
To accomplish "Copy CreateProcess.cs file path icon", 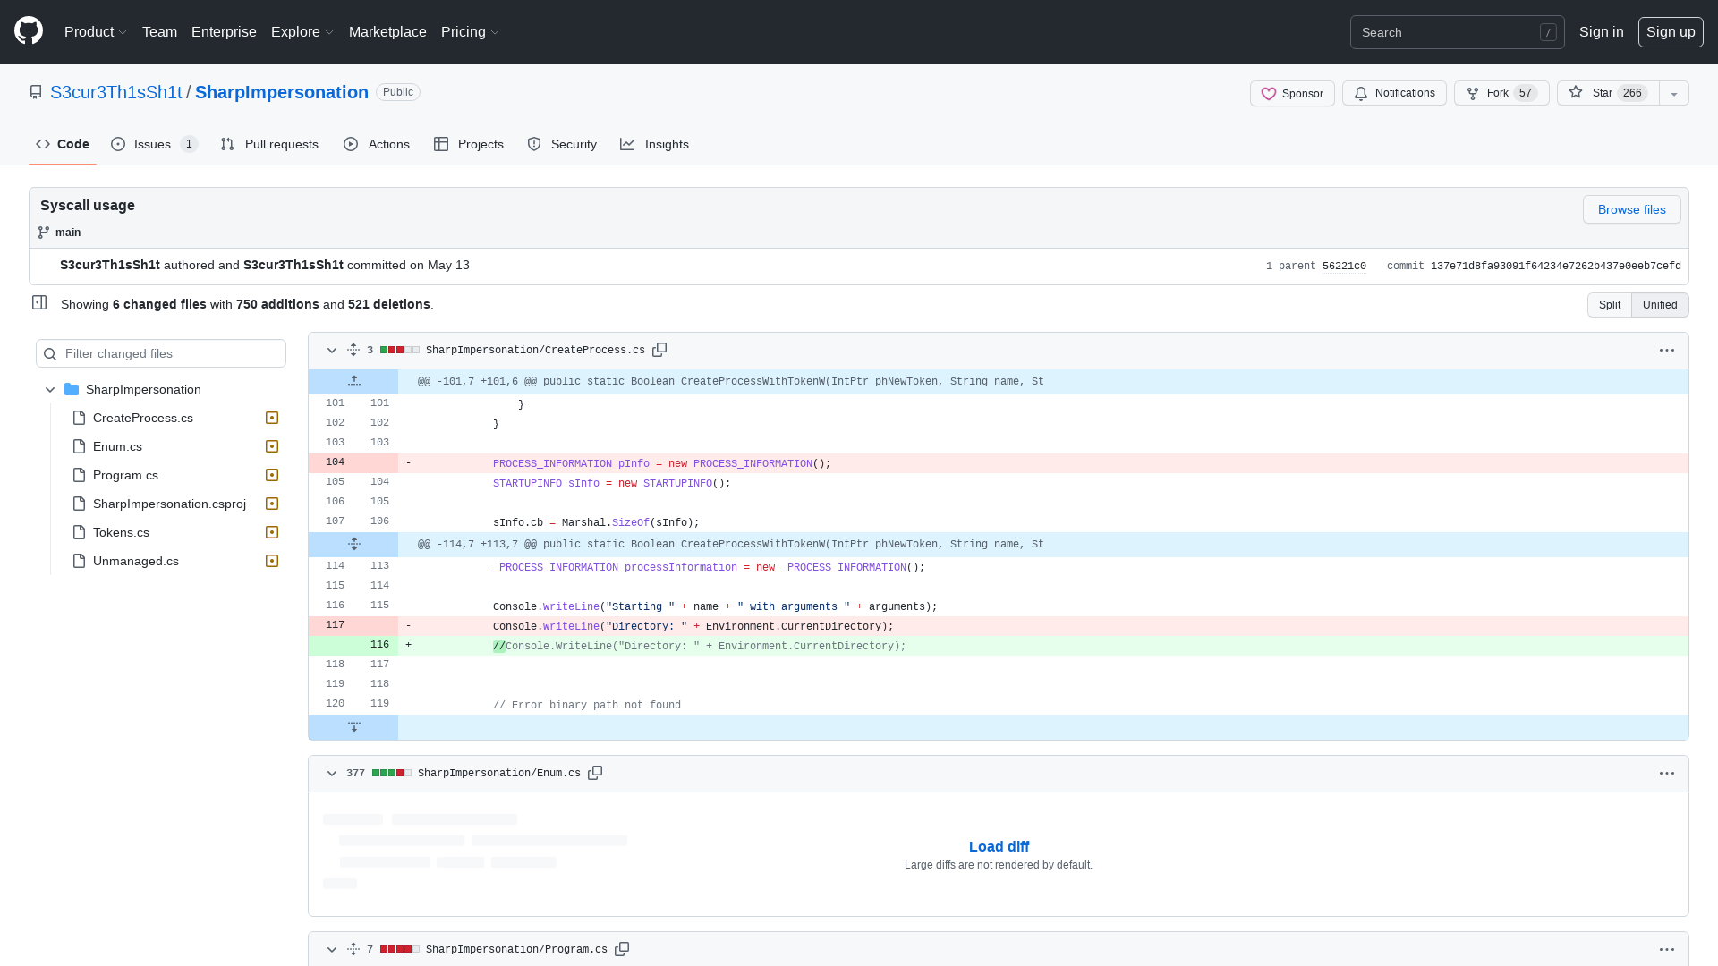I will [x=659, y=350].
